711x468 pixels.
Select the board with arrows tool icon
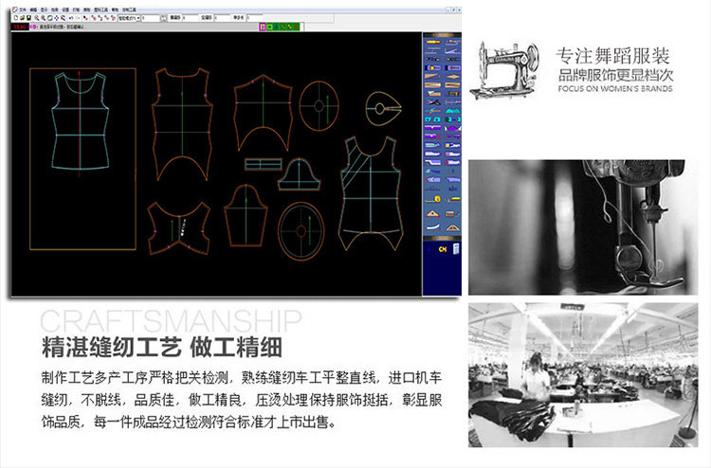point(452,214)
